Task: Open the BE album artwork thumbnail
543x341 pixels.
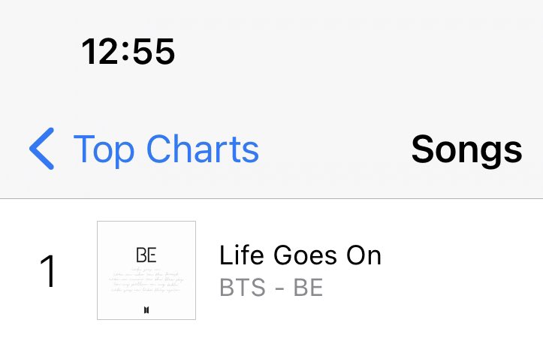Action: pos(146,270)
